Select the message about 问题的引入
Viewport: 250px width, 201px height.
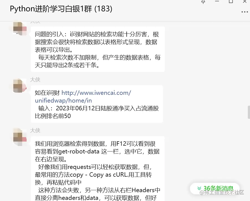[98, 49]
